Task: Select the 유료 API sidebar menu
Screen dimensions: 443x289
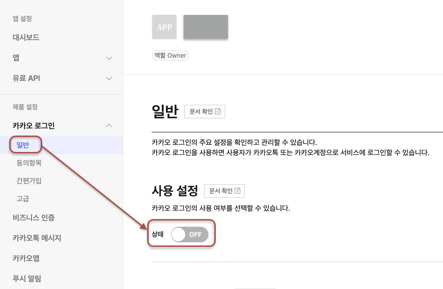Action: point(26,78)
